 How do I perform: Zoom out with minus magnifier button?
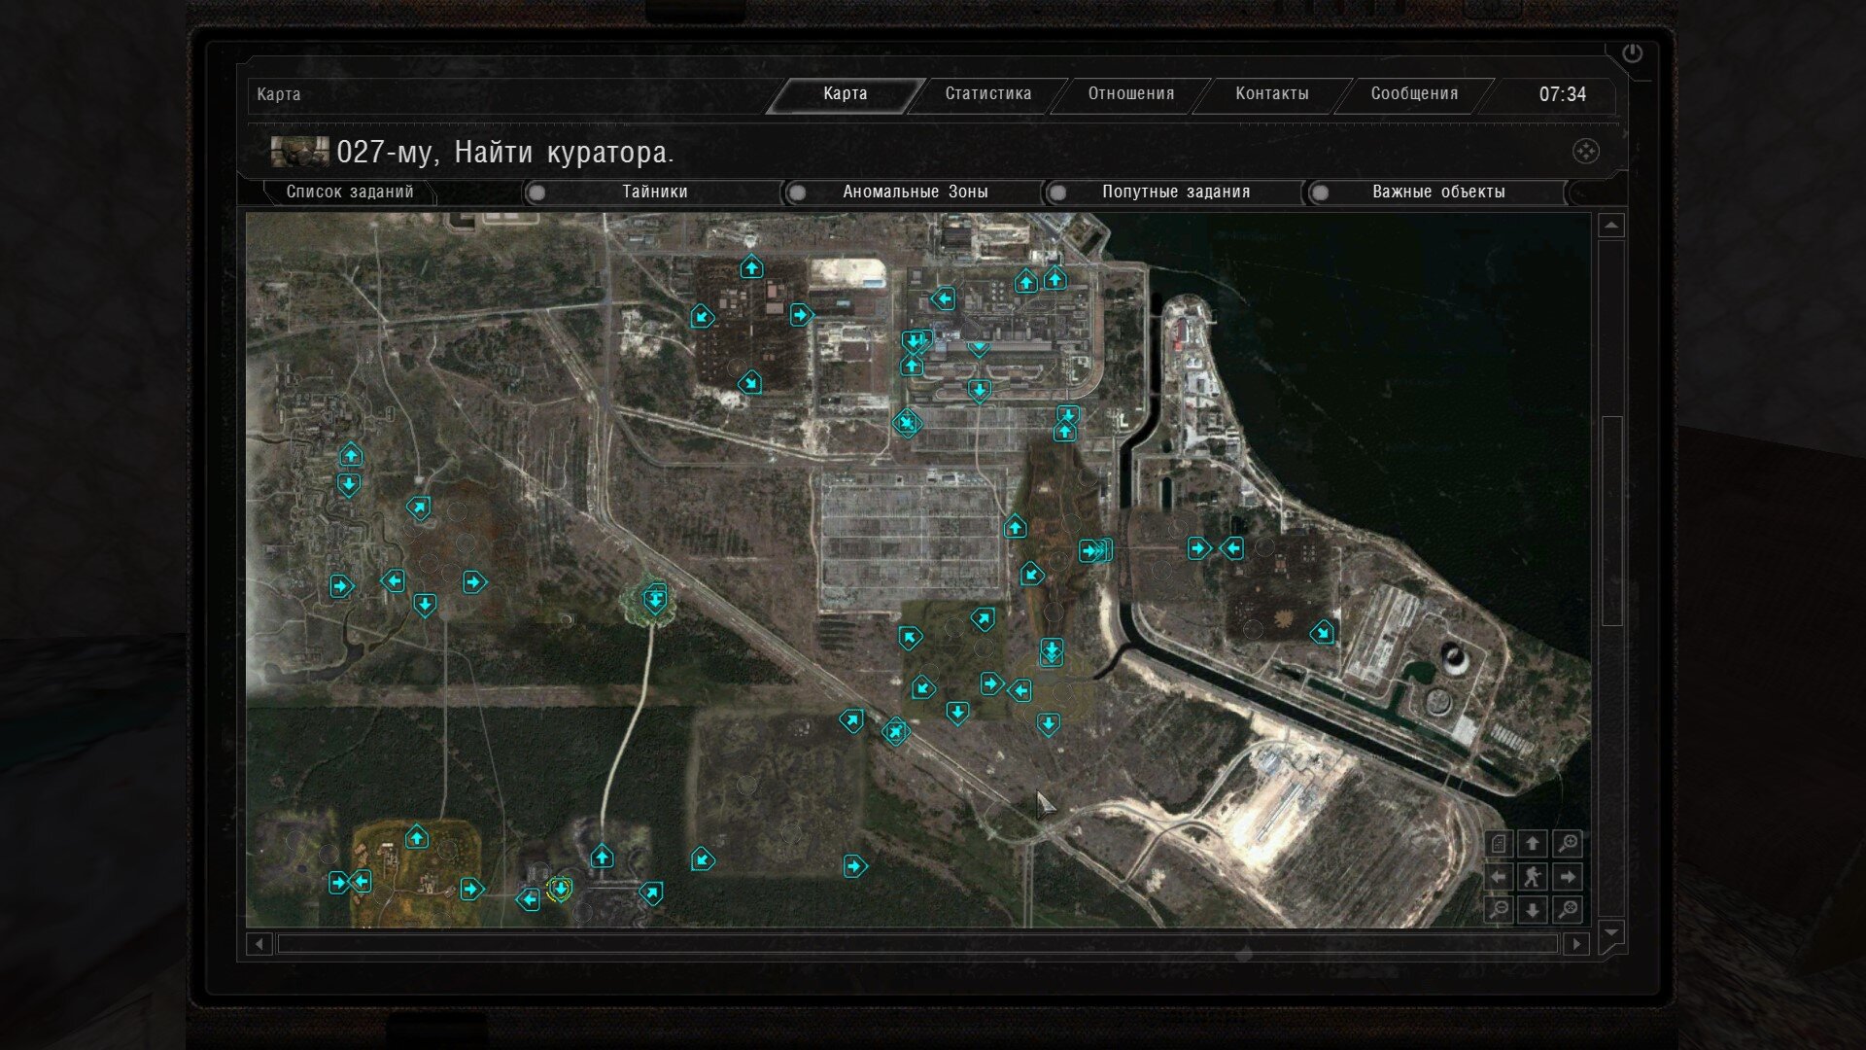(1499, 910)
